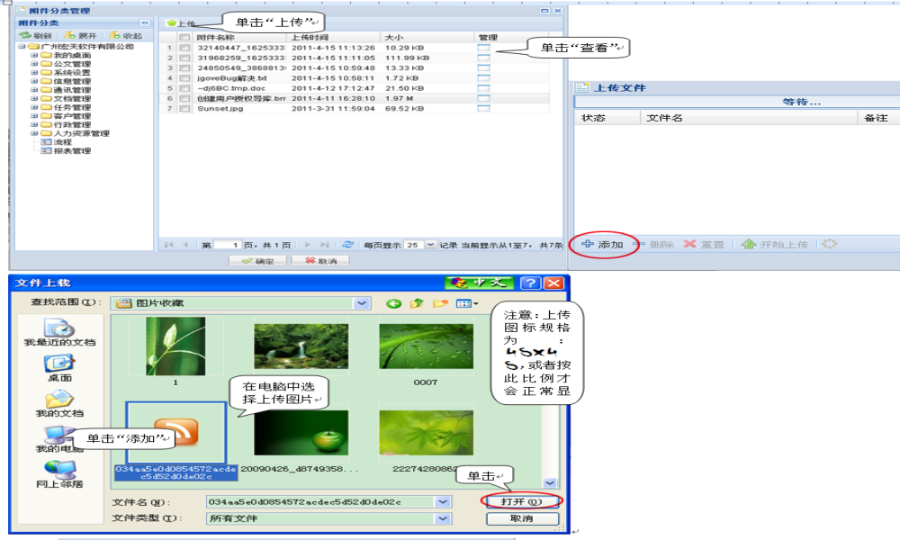Open view icon for 24850549_3868813 row
This screenshot has width=900, height=540.
pos(483,67)
